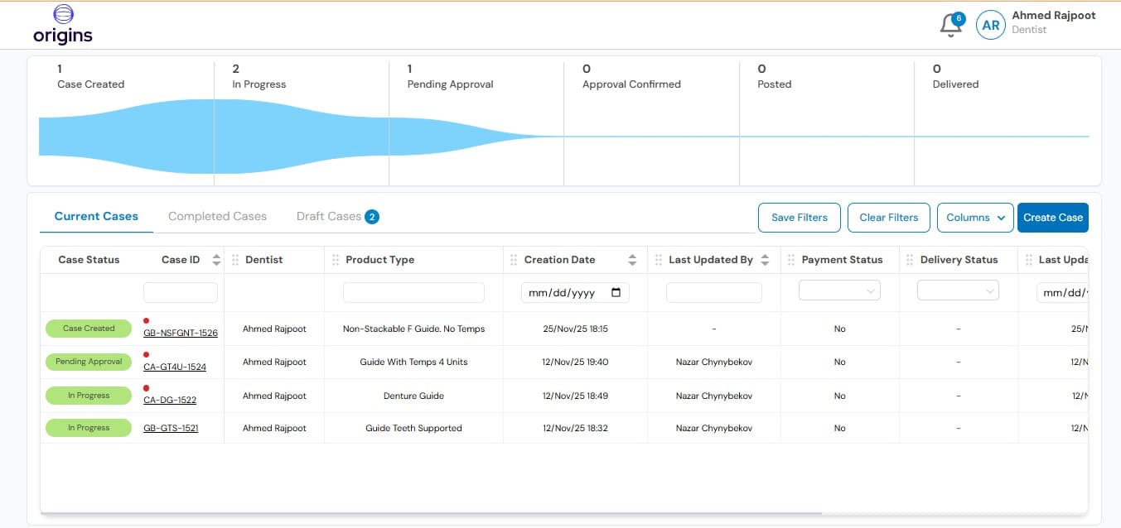Click the AR user avatar icon
1121x528 pixels.
point(990,26)
